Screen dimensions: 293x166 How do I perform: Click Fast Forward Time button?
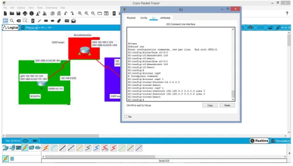[35, 141]
